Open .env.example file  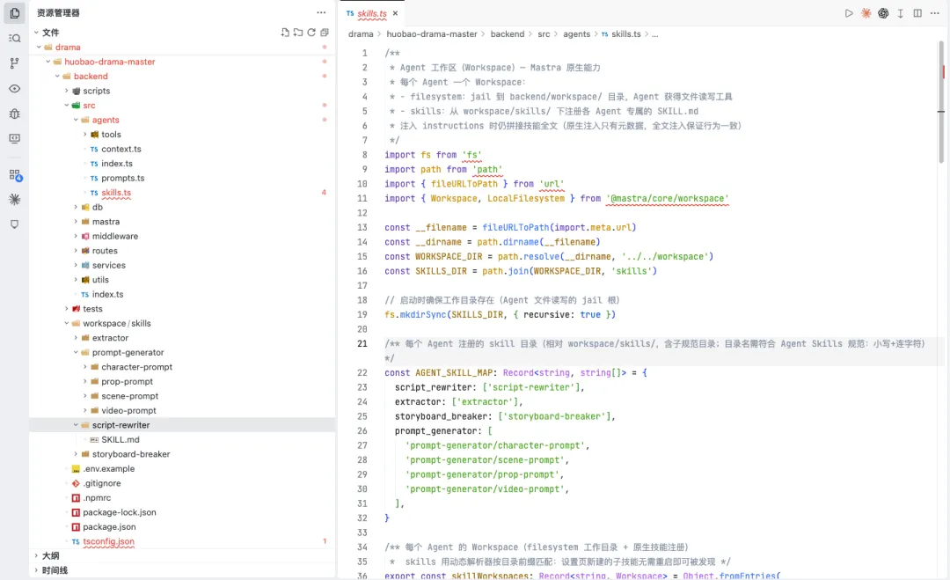[x=109, y=468]
